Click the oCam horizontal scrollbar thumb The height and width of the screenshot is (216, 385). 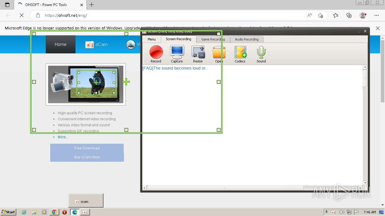pyautogui.click(x=225, y=188)
